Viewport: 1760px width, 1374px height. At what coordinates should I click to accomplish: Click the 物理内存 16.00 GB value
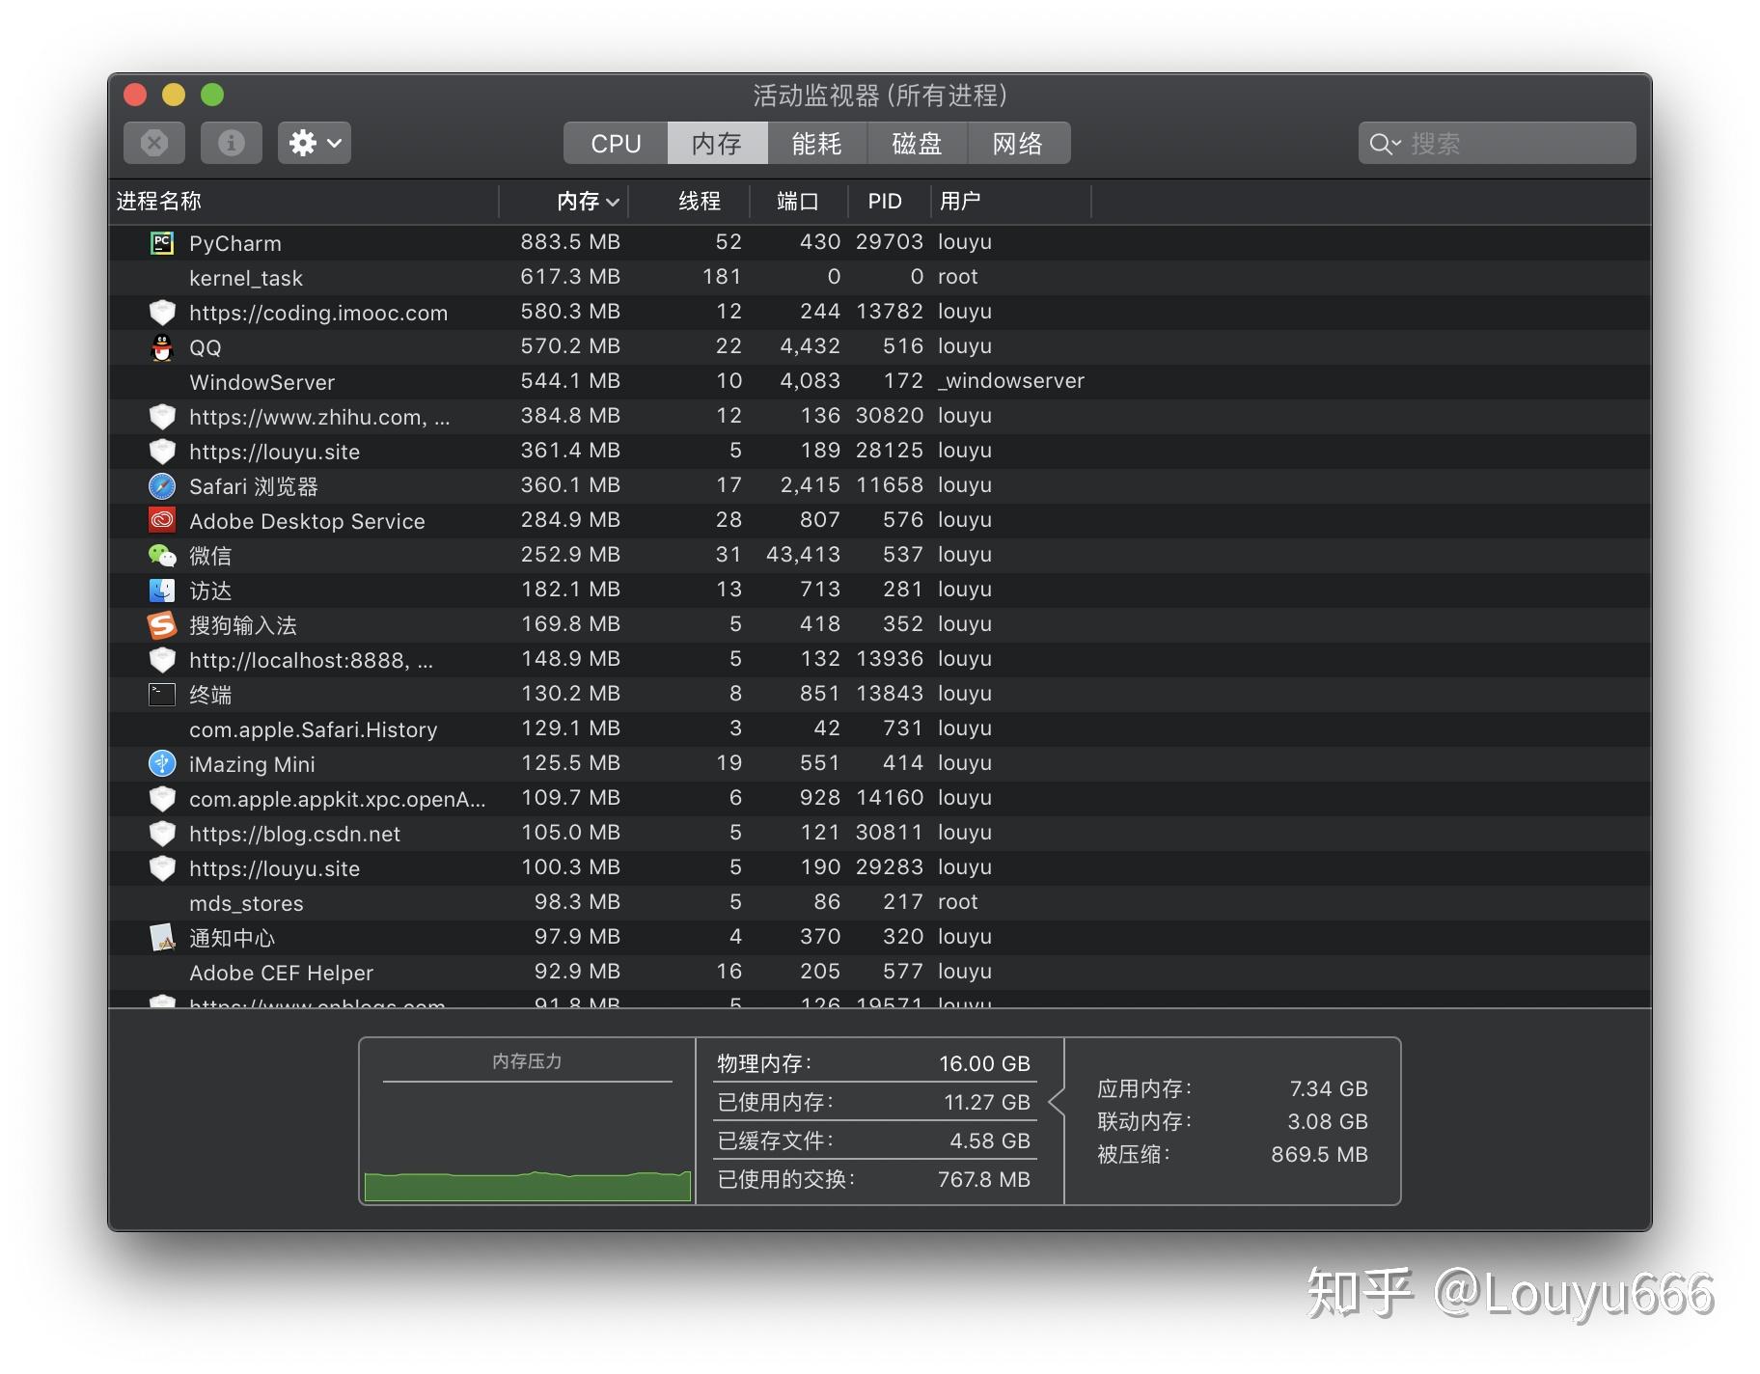[x=984, y=1063]
